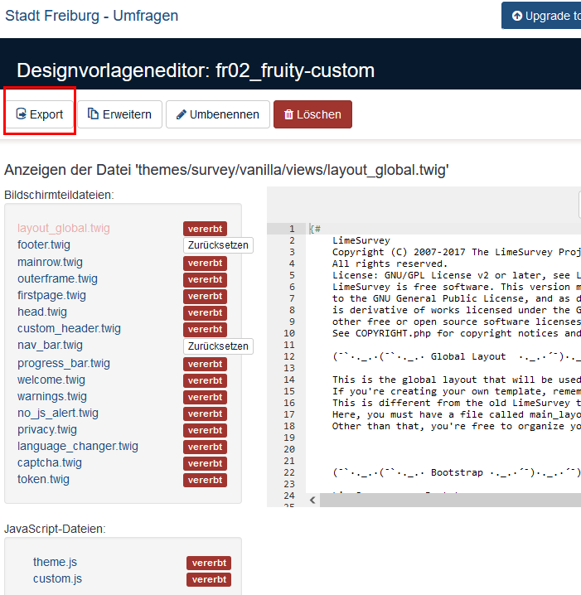This screenshot has width=581, height=595.
Task: Click the Erweitern copy icon
Action: tap(94, 114)
